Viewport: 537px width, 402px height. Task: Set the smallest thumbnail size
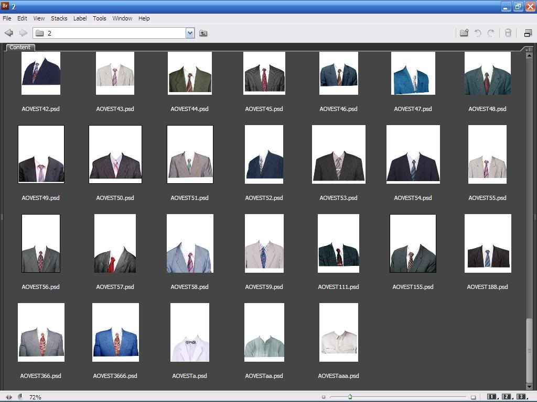pos(323,397)
